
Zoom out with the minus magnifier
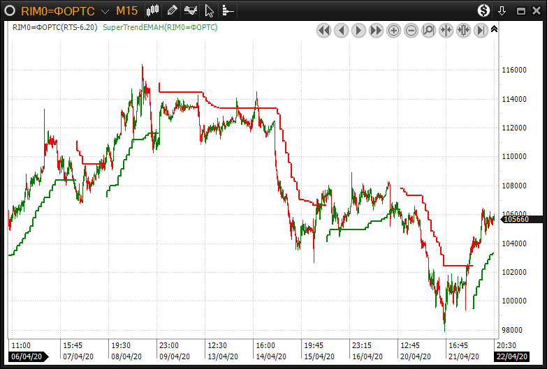tap(411, 30)
